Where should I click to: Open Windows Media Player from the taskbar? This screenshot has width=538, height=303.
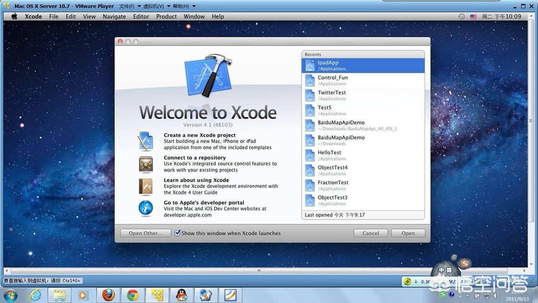coord(83,295)
